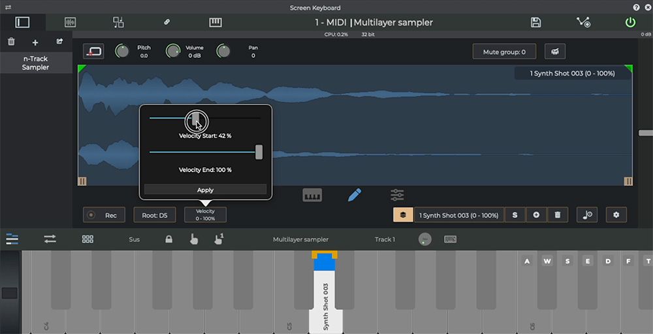The width and height of the screenshot is (653, 334).
Task: Click the drum kit icon button
Action: coord(555,52)
